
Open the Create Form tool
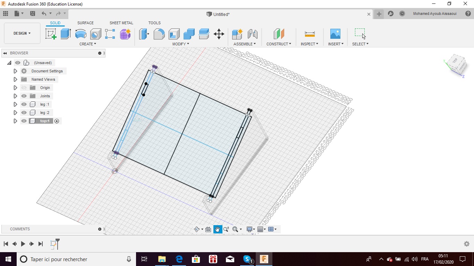[x=125, y=34]
